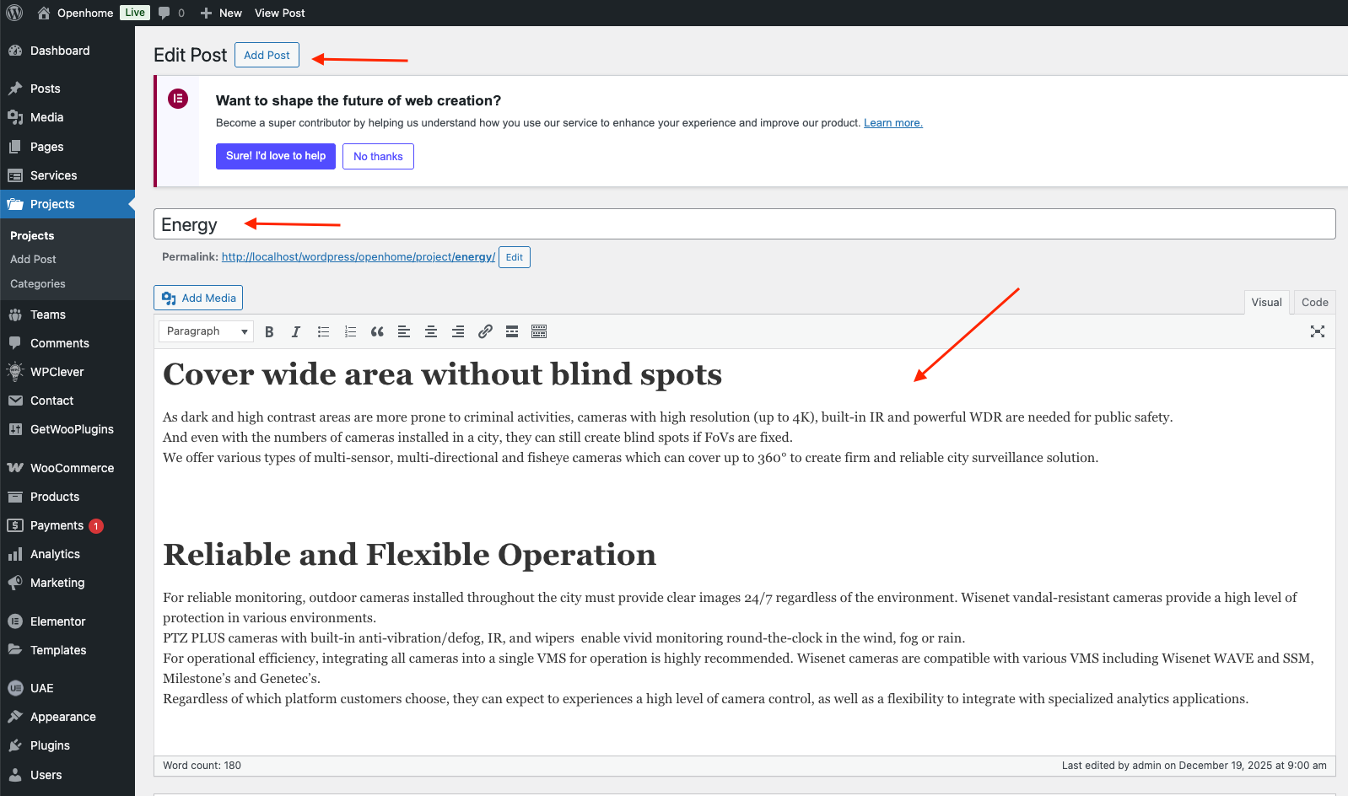
Task: Insert a bulleted list
Action: click(323, 332)
